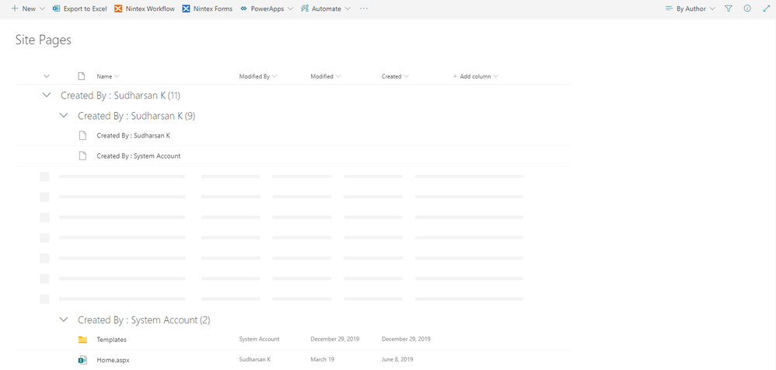Select the Created By : System Account row
Viewport: 776px width, 370px height.
[293, 155]
